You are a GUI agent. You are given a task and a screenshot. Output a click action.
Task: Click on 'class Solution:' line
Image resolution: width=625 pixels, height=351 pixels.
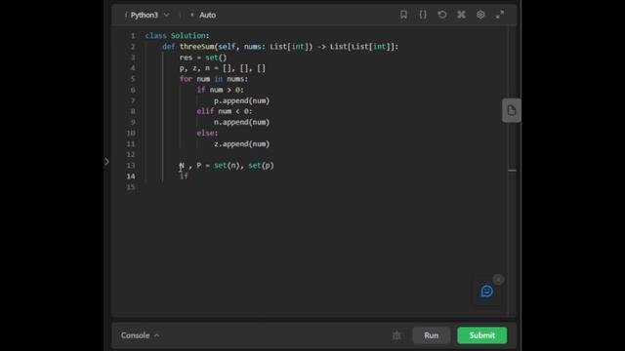[x=177, y=36]
